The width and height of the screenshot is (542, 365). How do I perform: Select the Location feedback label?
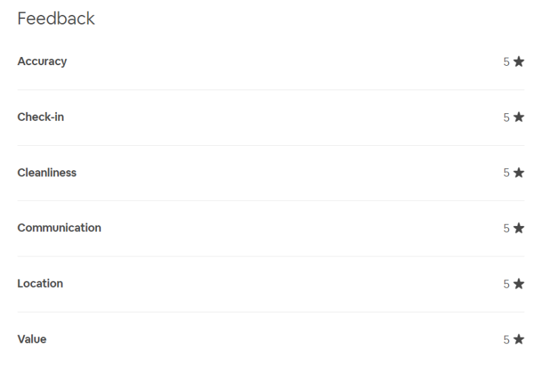[x=40, y=284]
